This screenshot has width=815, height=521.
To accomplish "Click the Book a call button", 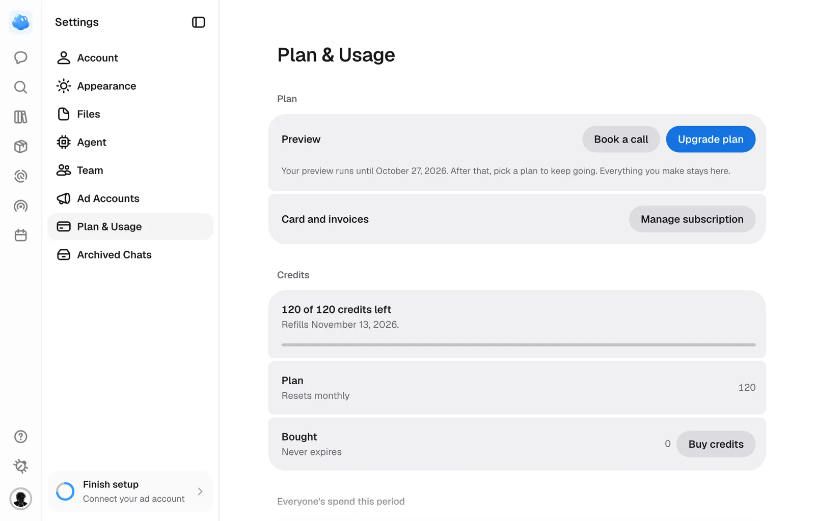I will 621,139.
